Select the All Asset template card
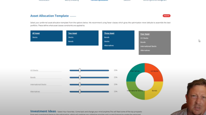206x115 pixels. tap(46, 36)
